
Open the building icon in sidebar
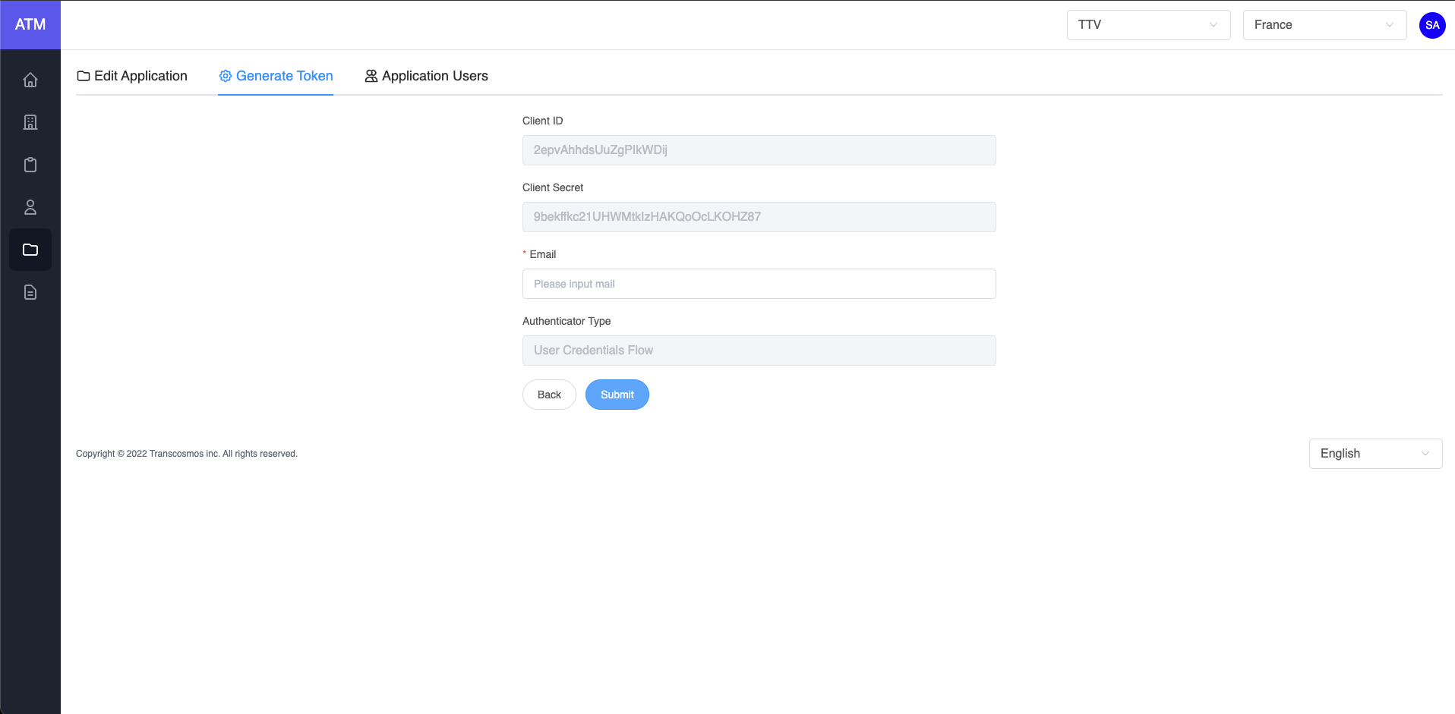[30, 122]
